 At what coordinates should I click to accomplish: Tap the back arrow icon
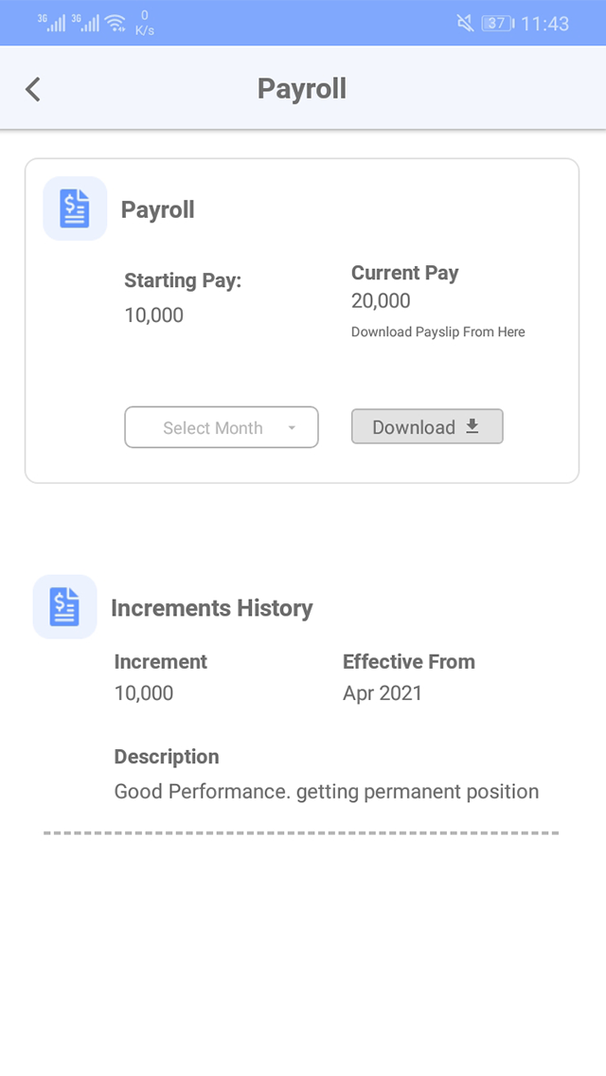pyautogui.click(x=33, y=89)
